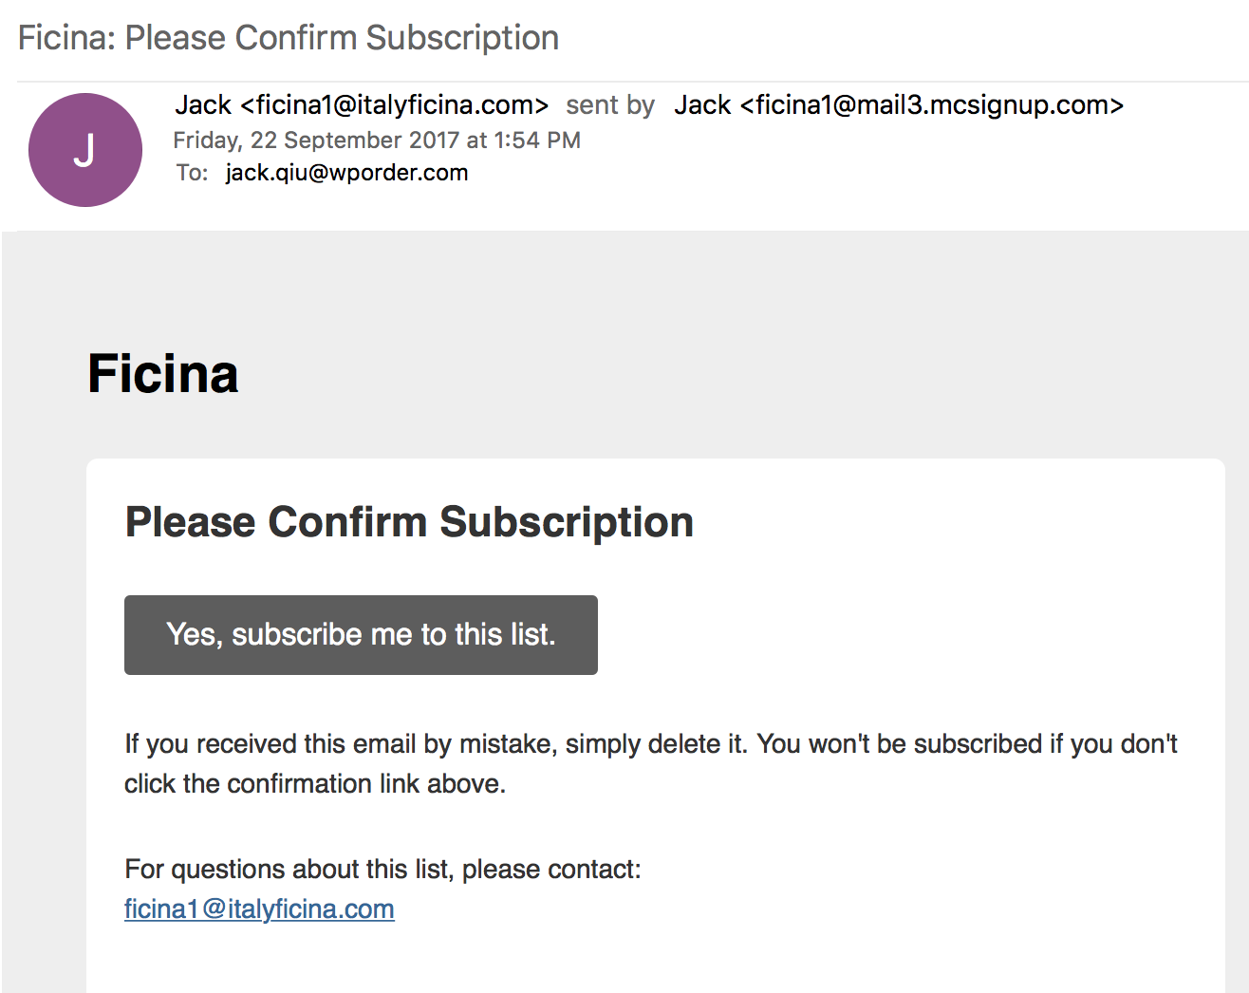Click the ficina1@mail3.mcsignup.com sent-by address

[931, 104]
